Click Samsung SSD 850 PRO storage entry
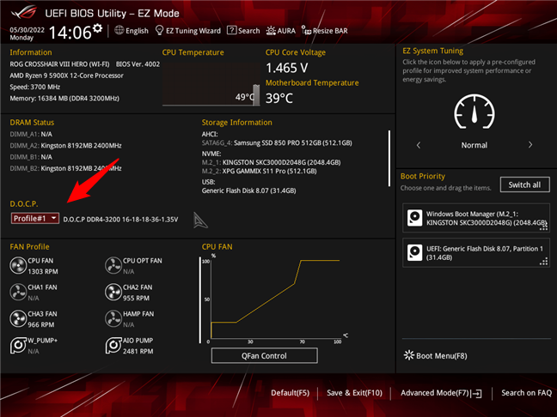The width and height of the screenshot is (557, 417). (x=277, y=143)
